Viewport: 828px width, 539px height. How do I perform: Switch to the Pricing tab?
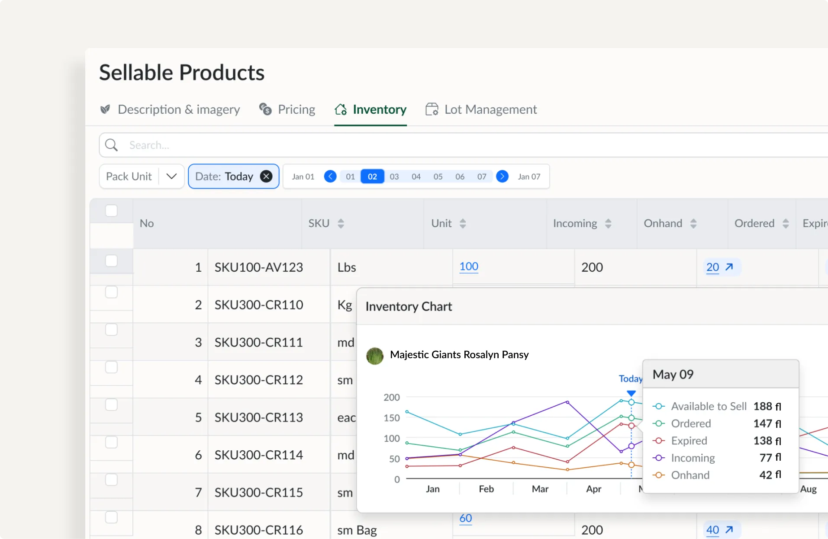pos(296,109)
